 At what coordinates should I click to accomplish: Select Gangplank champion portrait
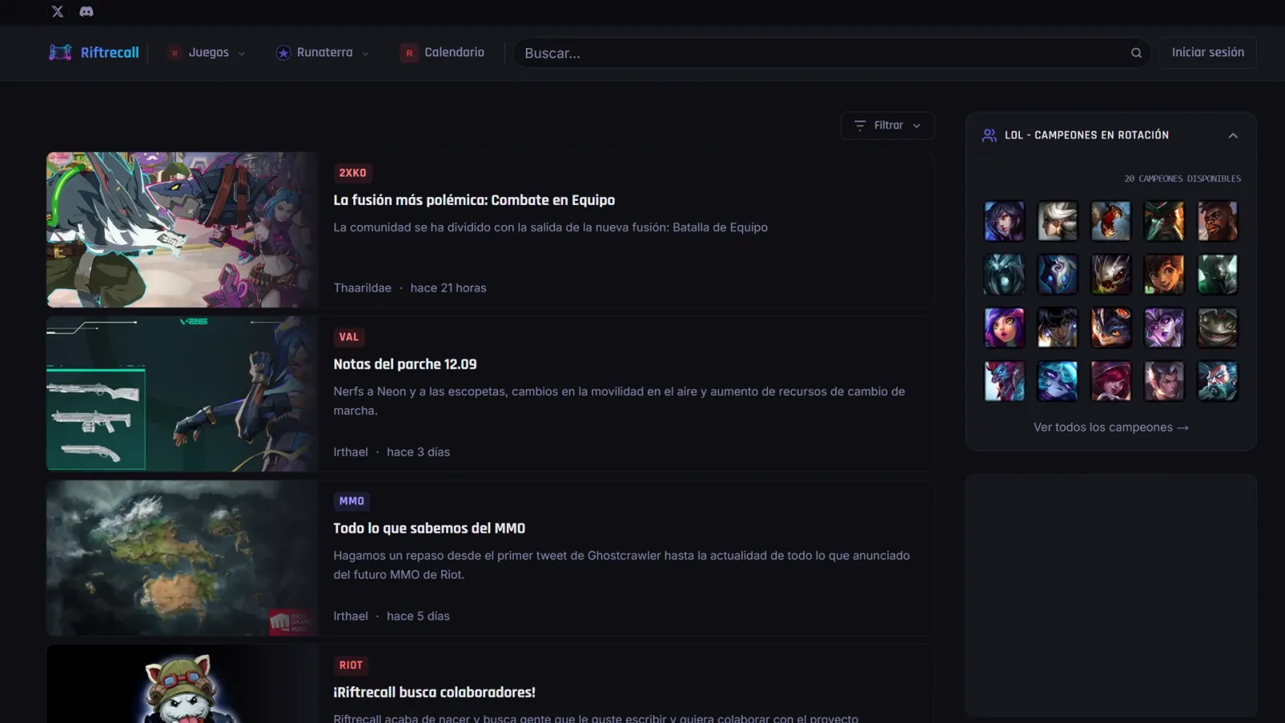[x=1164, y=221]
